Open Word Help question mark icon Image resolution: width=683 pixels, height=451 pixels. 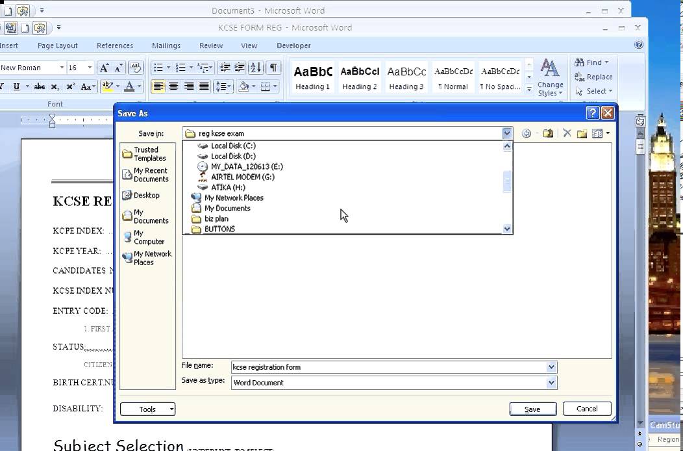click(639, 44)
